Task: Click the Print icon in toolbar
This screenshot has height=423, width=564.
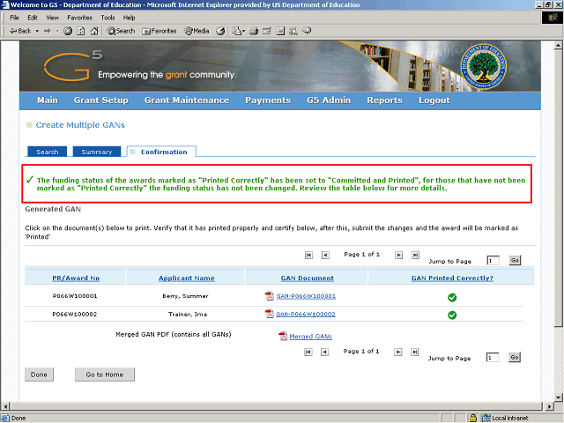Action: (254, 31)
